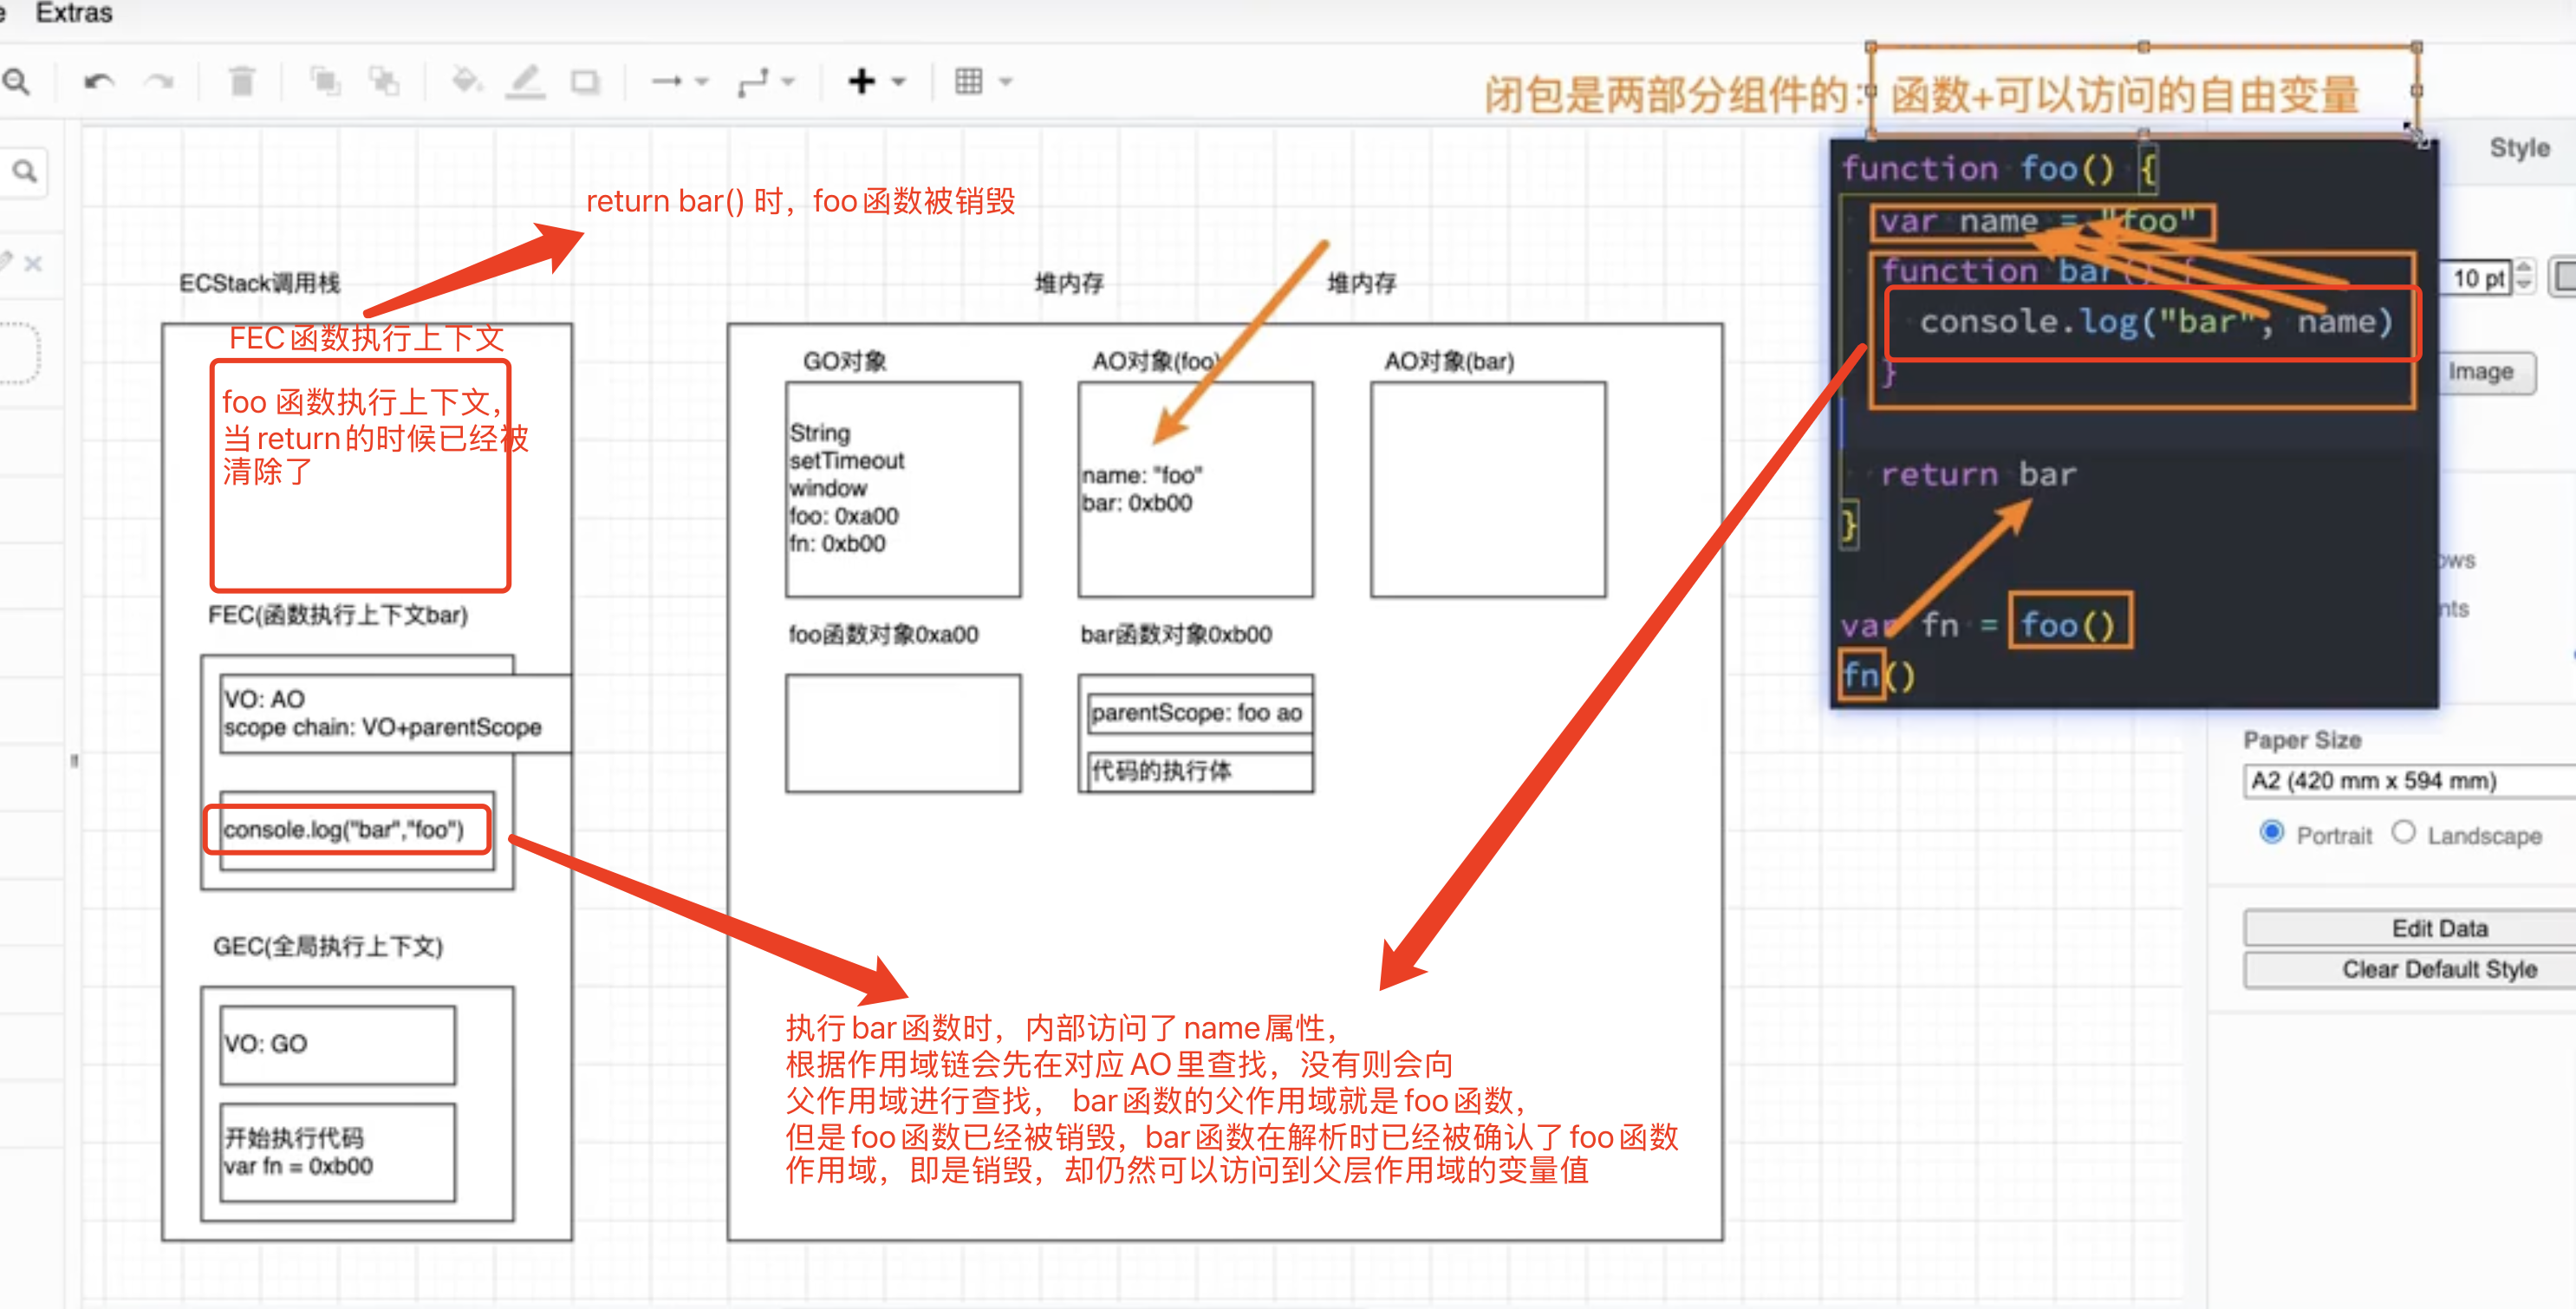Click the insert plus icon

[862, 81]
